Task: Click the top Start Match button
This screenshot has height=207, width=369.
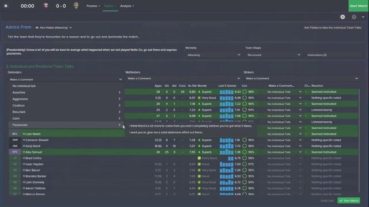Action: coord(359,6)
